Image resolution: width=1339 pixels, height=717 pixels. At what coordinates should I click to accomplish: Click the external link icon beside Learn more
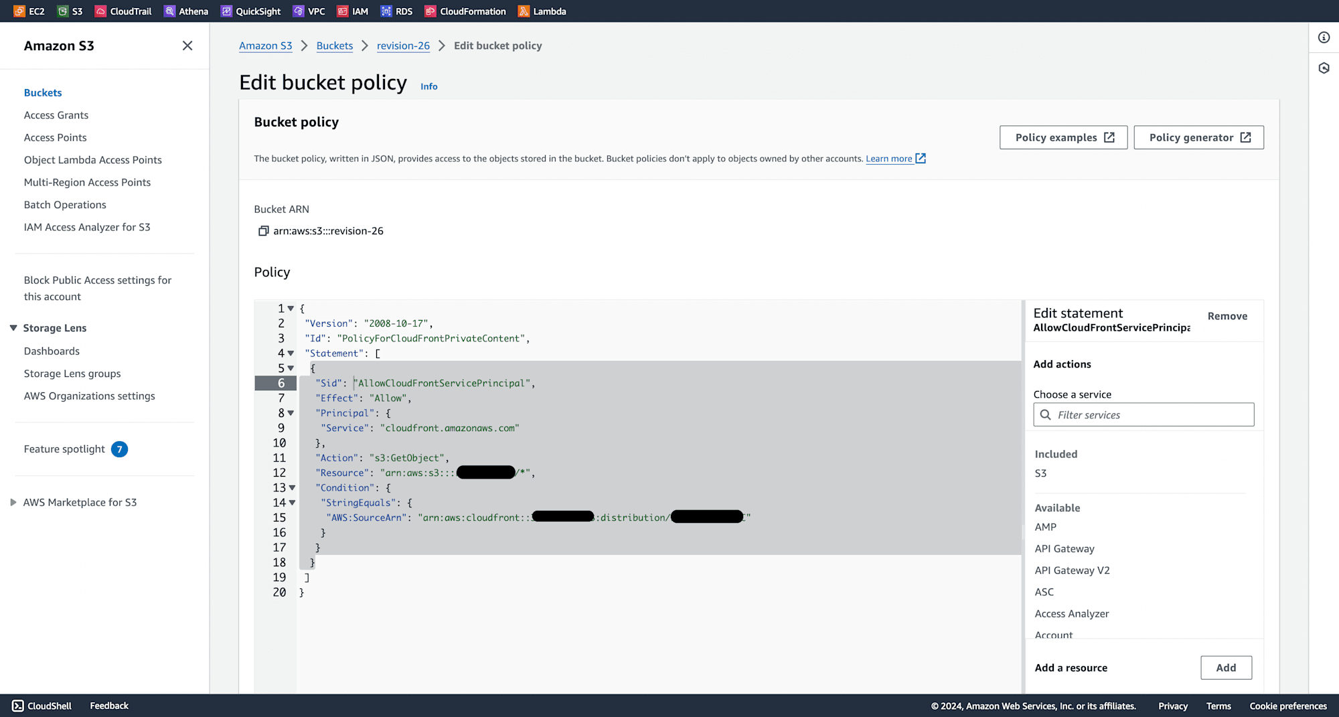pos(921,159)
